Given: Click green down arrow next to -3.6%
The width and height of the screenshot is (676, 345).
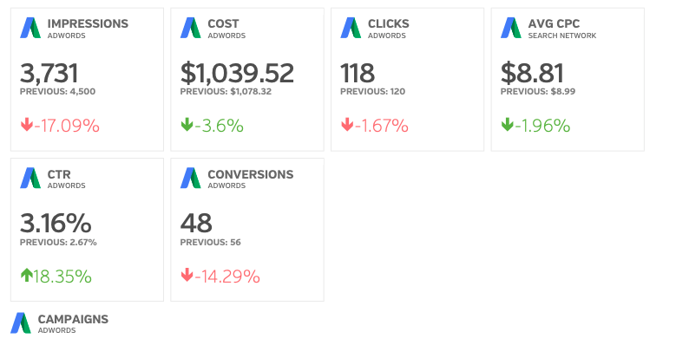Looking at the screenshot, I should 187,125.
